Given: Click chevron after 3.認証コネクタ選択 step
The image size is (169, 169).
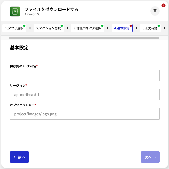Looking at the screenshot, I should [107, 28].
